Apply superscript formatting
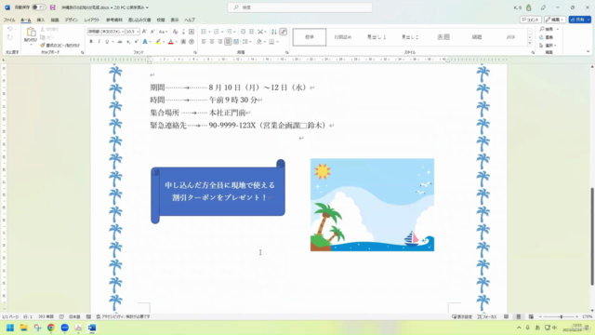595x335 pixels. pyautogui.click(x=137, y=42)
